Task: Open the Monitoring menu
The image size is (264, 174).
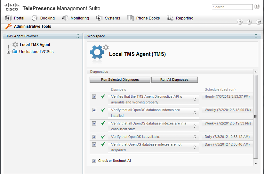Action: pyautogui.click(x=80, y=18)
